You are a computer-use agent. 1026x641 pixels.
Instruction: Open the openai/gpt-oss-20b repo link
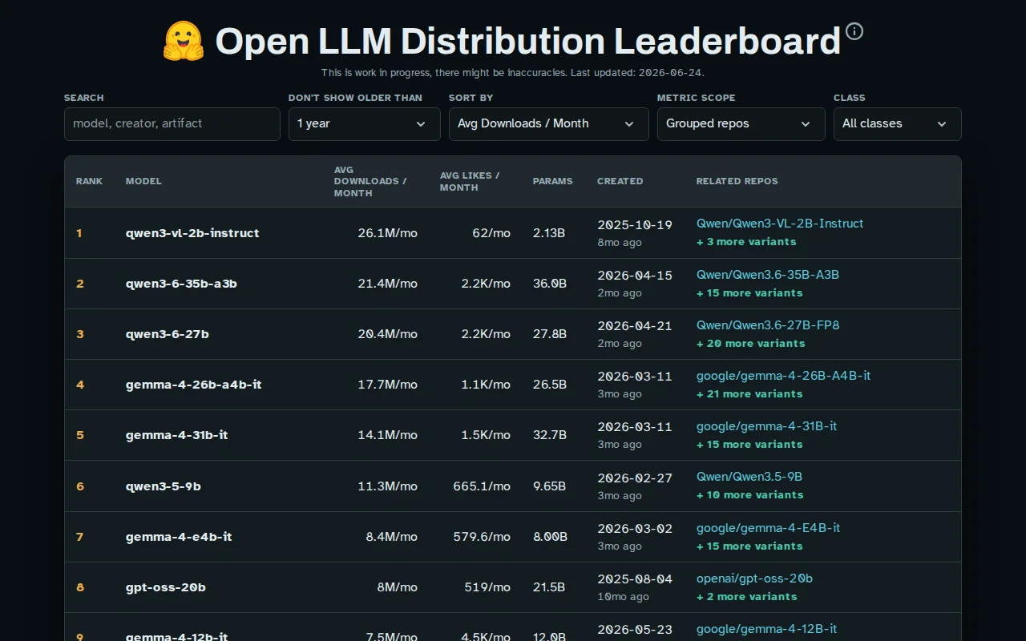(x=754, y=579)
